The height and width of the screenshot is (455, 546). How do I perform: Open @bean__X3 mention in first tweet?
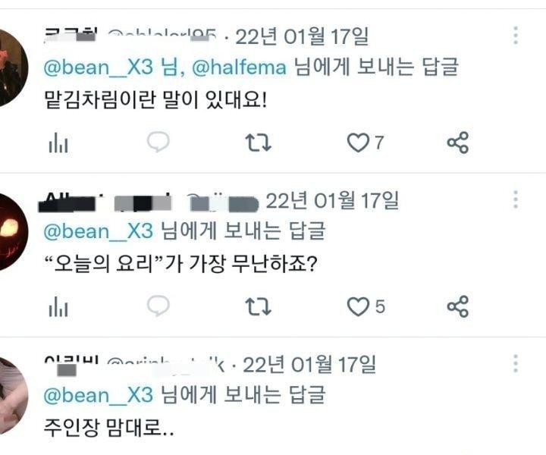point(99,67)
